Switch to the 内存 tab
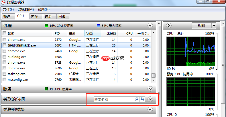 [x=36, y=16]
